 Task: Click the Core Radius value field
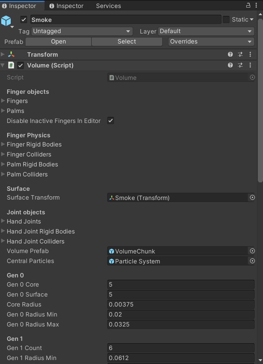click(181, 305)
